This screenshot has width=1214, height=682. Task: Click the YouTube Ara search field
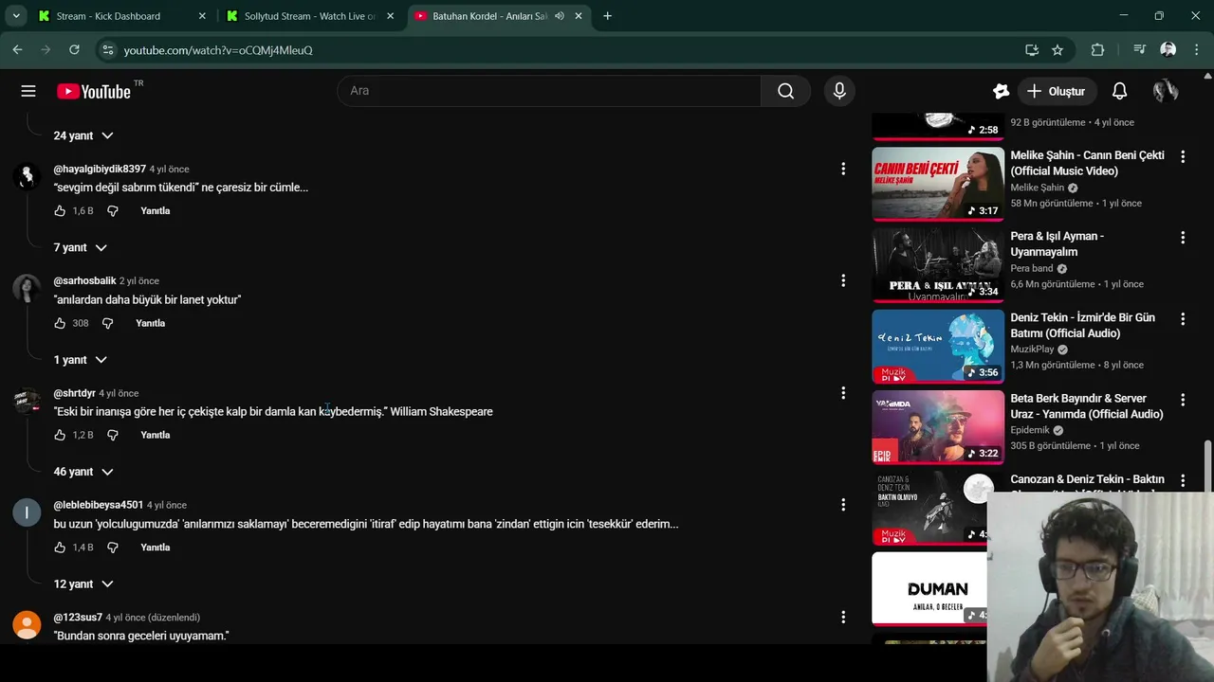coord(549,91)
